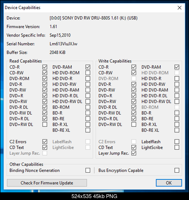Toggle BD-R checkbox under Read Capabilities
The width and height of the screenshot is (189, 200).
click(x=88, y=113)
